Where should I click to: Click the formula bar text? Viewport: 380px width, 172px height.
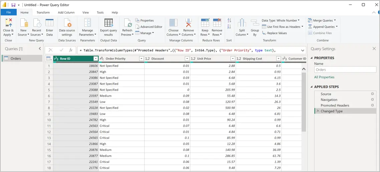click(x=180, y=50)
